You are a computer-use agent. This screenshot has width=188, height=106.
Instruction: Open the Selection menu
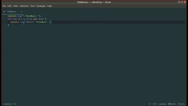[x=24, y=6]
